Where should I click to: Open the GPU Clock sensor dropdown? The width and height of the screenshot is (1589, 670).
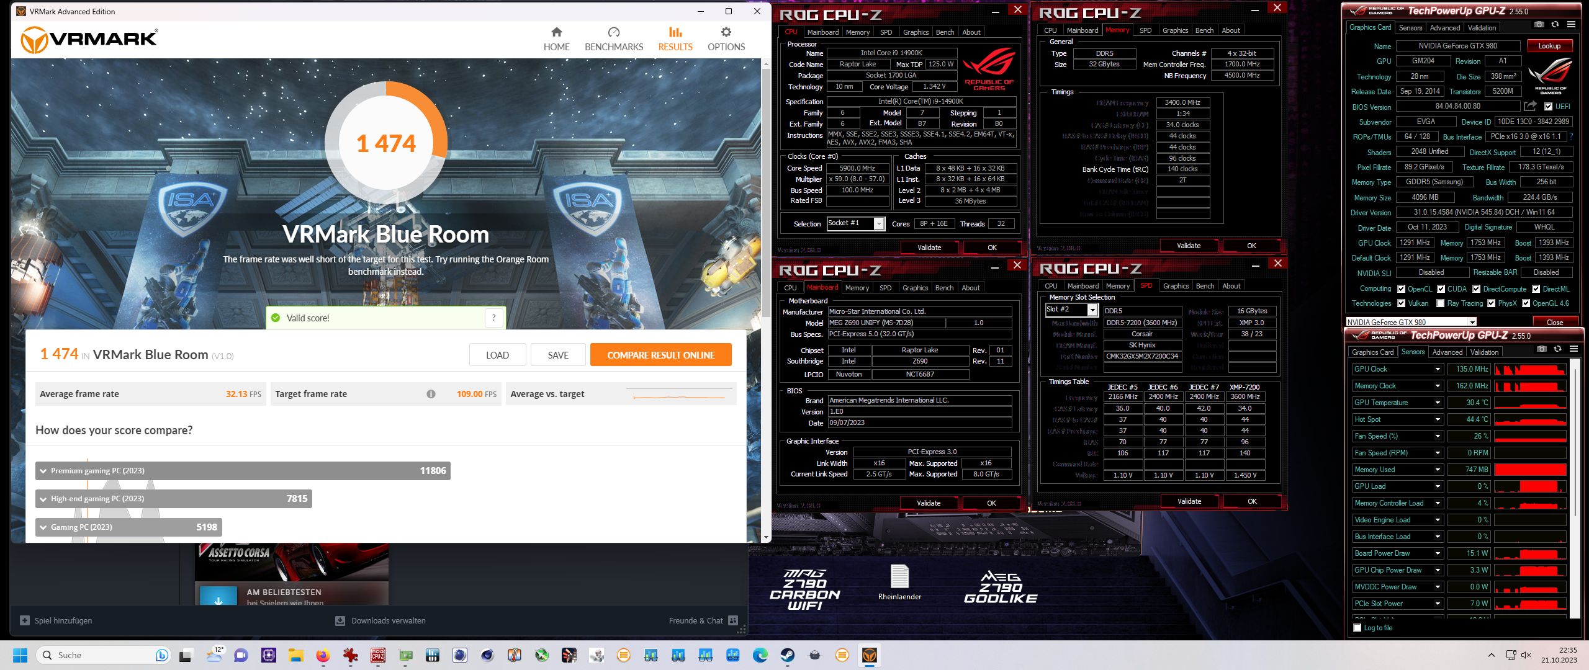point(1438,369)
